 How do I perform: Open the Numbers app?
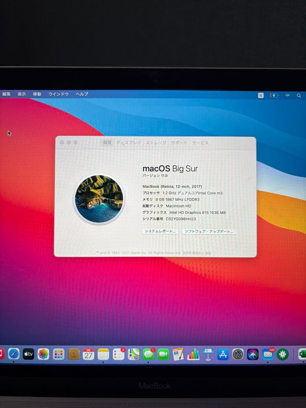193,354
